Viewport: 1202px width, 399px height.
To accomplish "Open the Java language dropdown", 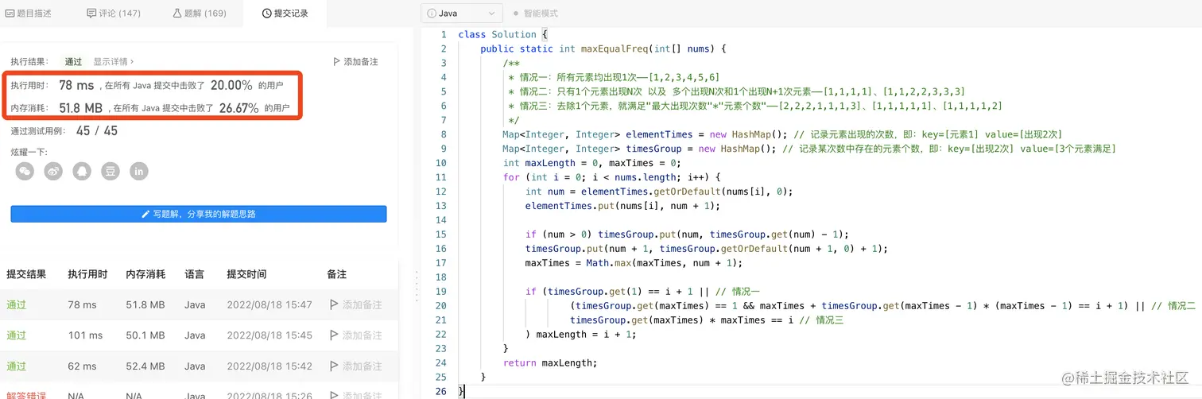I will (x=462, y=14).
